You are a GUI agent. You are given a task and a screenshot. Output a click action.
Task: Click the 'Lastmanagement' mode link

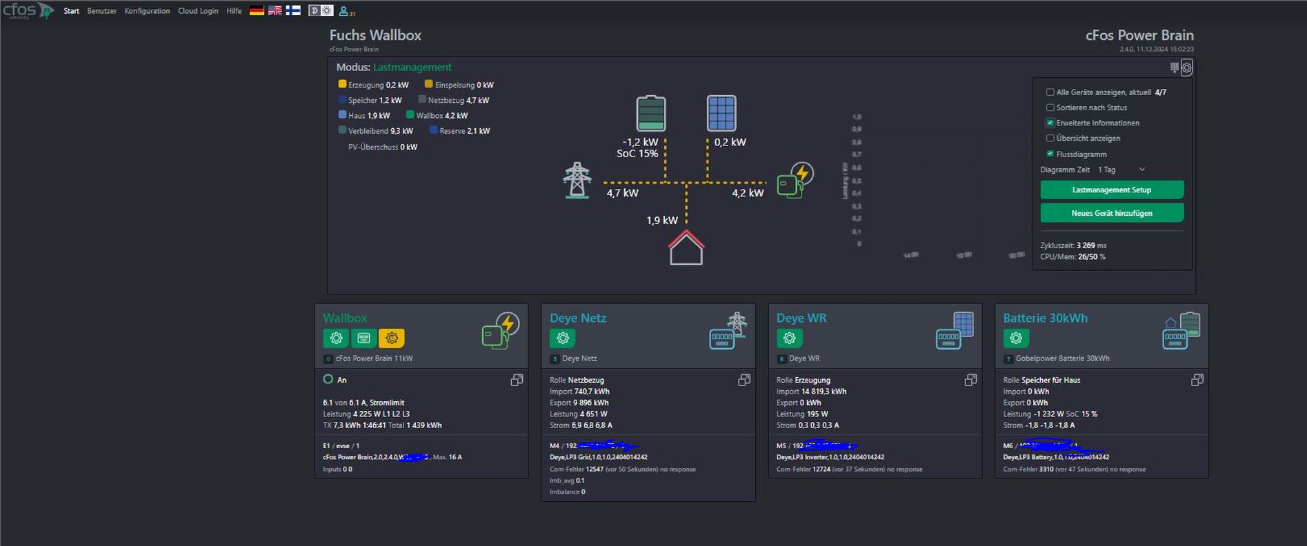pos(412,67)
